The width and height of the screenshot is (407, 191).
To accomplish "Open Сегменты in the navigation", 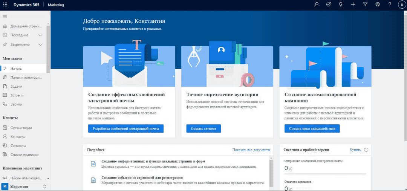I will 18,146.
